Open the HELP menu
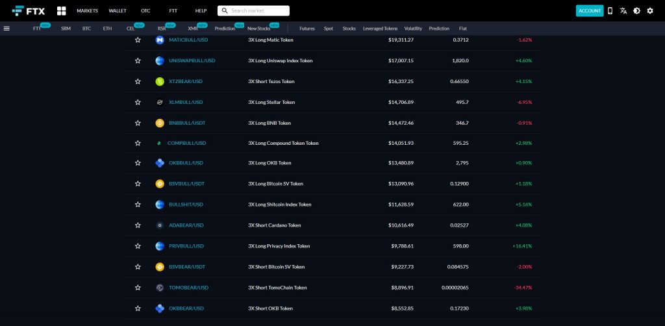Screen dimensions: 665x326 [x=201, y=11]
